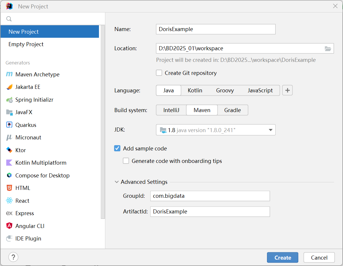Screen dimensions: 343x266
Task: Click the React generator label
Action: coord(22,201)
